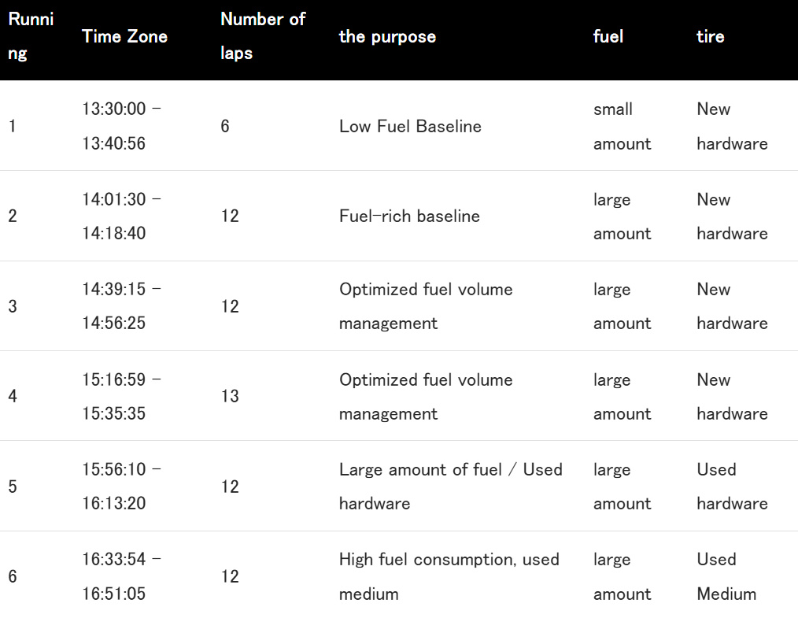Screen dimensions: 798x618
Task: Click the "Running" column header
Action: (x=31, y=36)
